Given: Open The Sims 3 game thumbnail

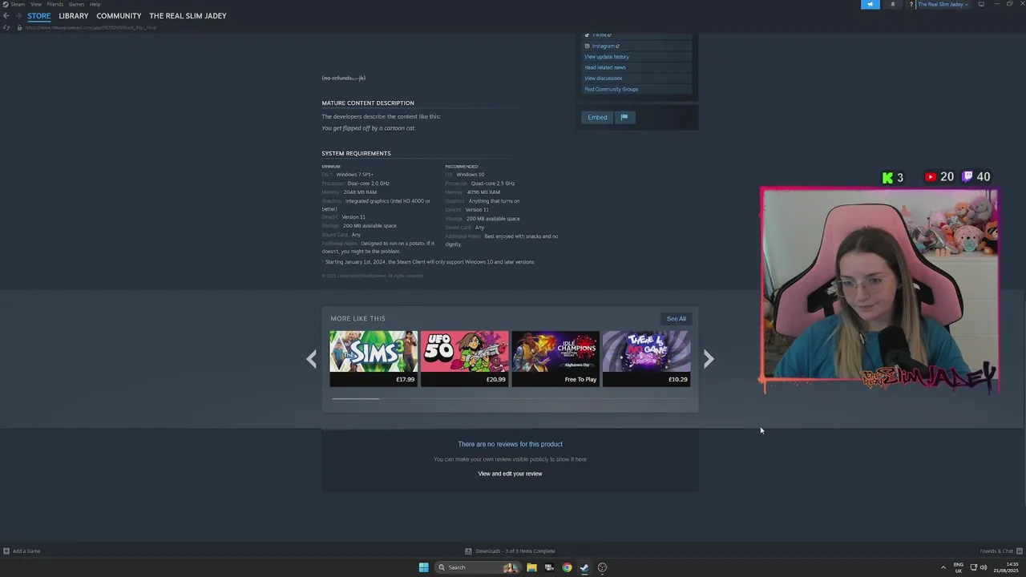Looking at the screenshot, I should click(x=374, y=358).
